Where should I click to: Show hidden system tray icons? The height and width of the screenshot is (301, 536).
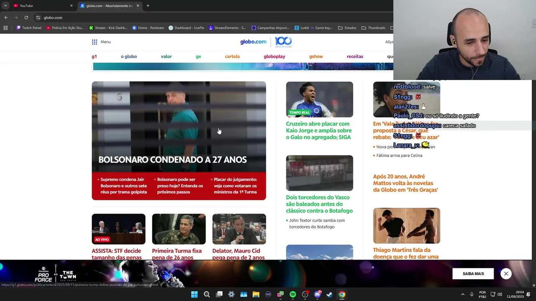[x=463, y=294]
